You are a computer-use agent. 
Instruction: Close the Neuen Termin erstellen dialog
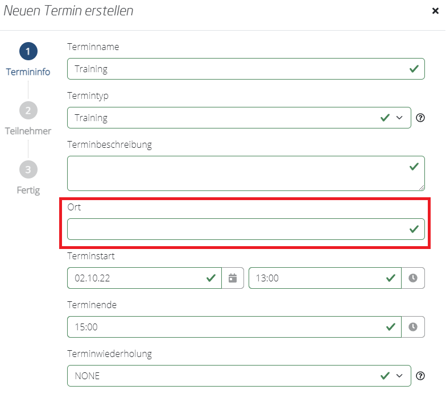pos(435,11)
